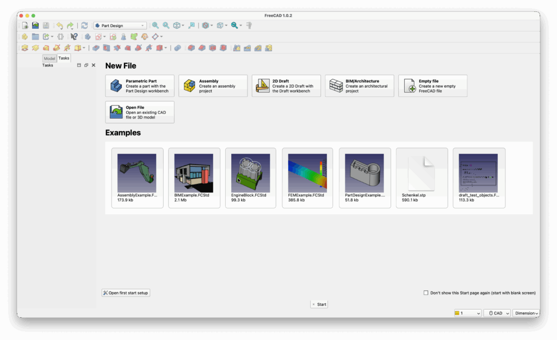The image size is (557, 340).
Task: Click the Assembly new project button
Action: point(213,86)
